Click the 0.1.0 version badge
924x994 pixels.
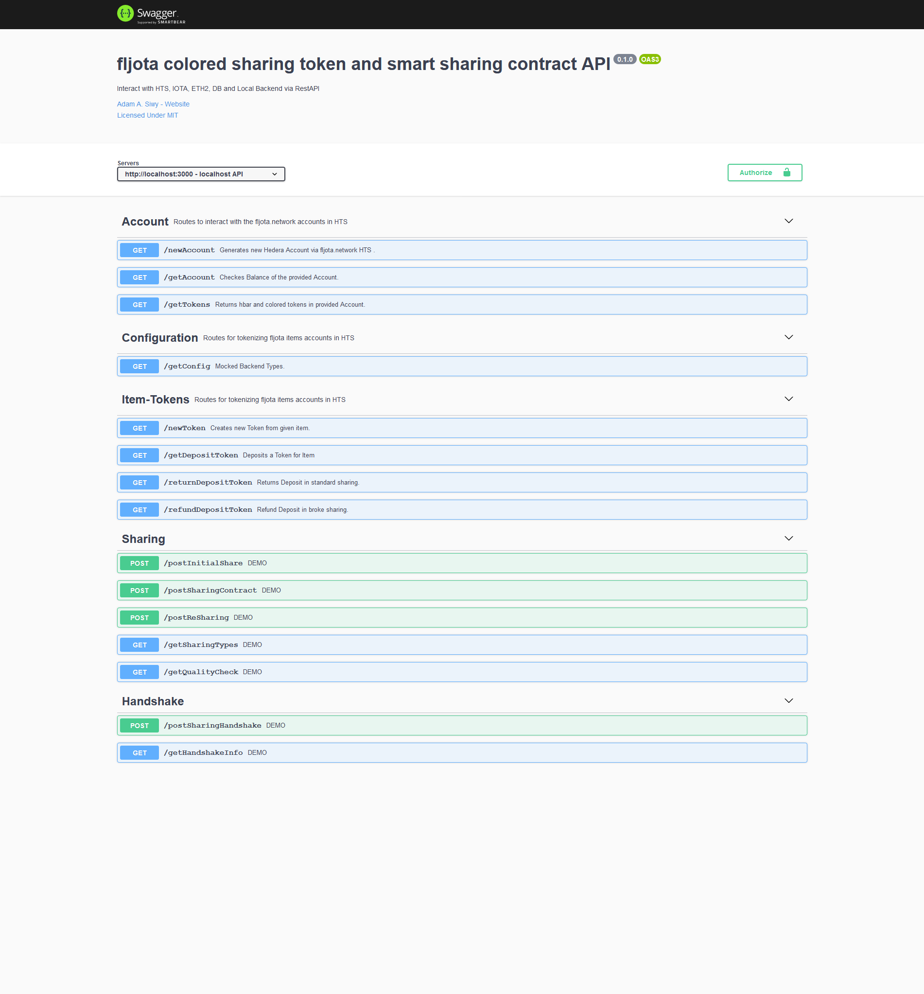(x=625, y=59)
